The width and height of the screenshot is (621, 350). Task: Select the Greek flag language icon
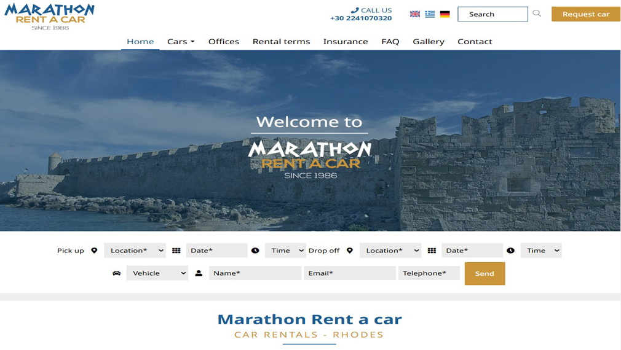coord(430,14)
